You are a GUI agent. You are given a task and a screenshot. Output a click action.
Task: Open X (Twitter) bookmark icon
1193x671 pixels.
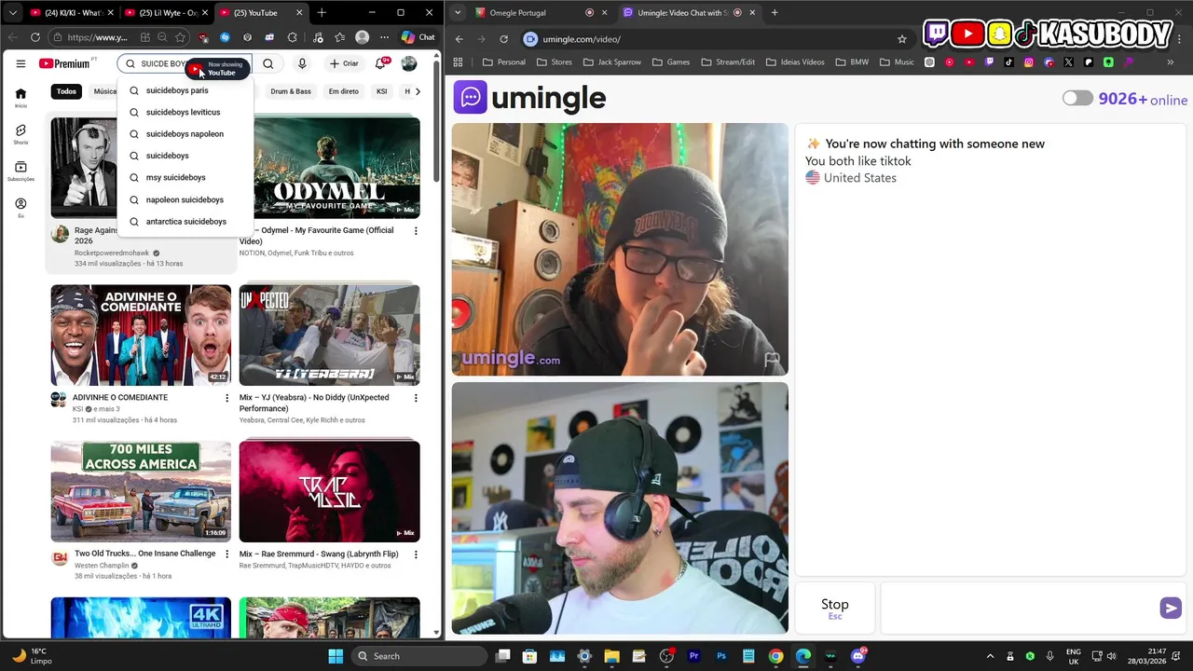coord(1068,62)
